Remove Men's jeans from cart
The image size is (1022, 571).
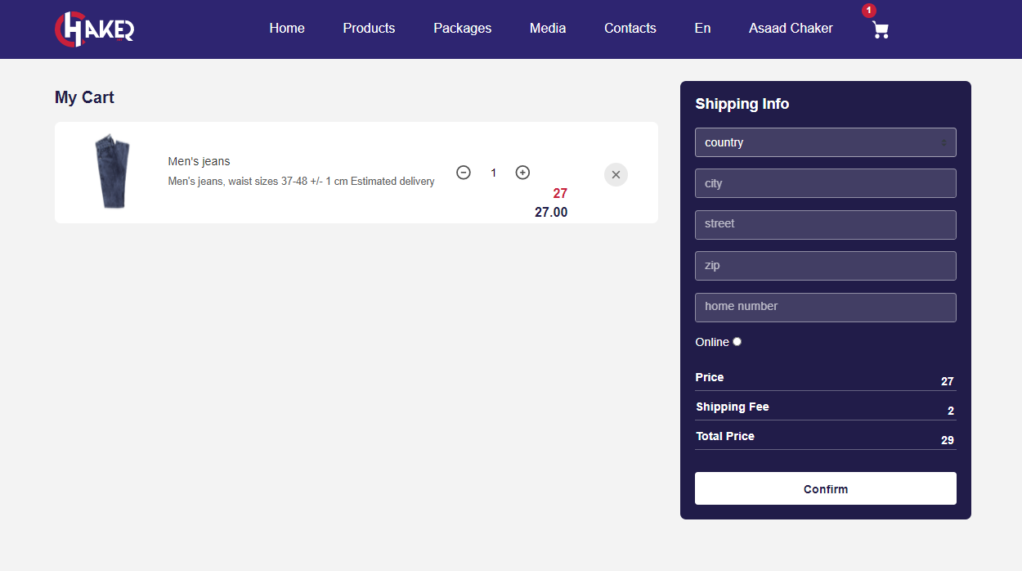[616, 174]
